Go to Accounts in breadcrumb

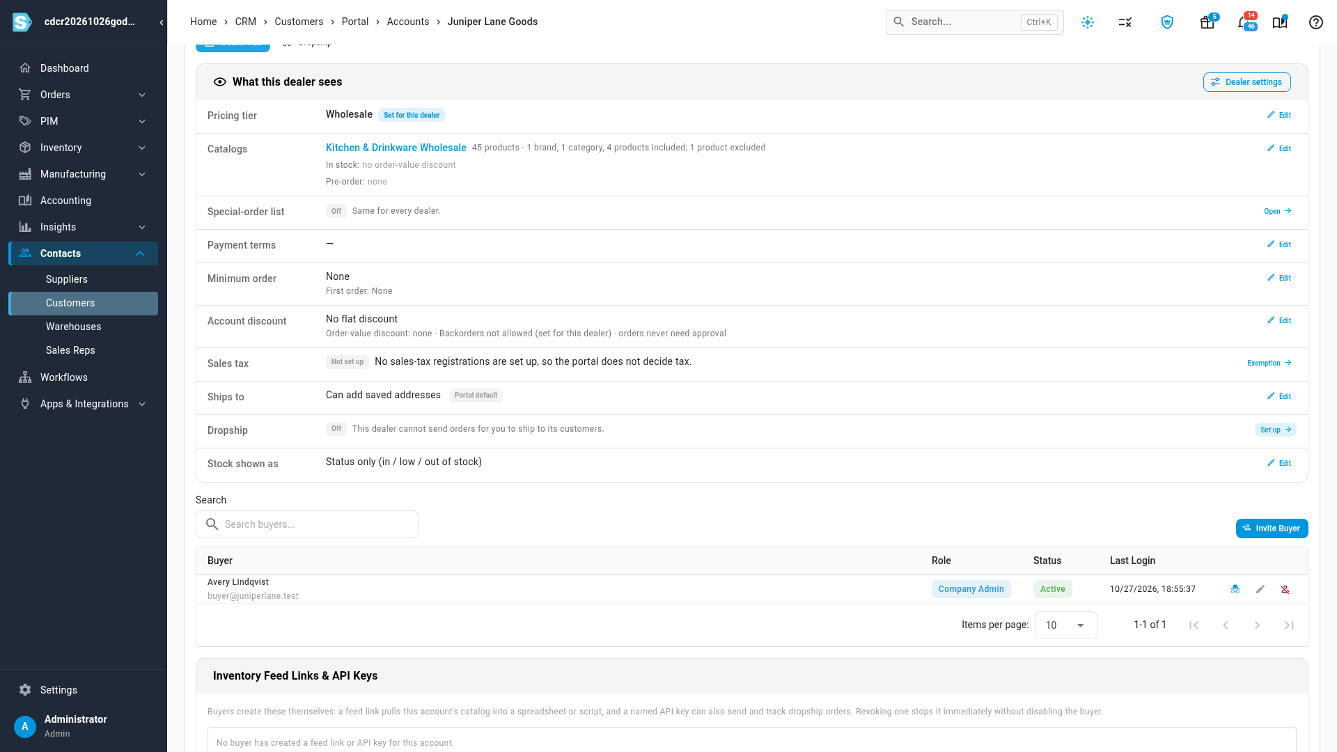(408, 22)
